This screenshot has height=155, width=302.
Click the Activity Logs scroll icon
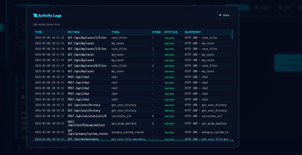click(x=35, y=15)
